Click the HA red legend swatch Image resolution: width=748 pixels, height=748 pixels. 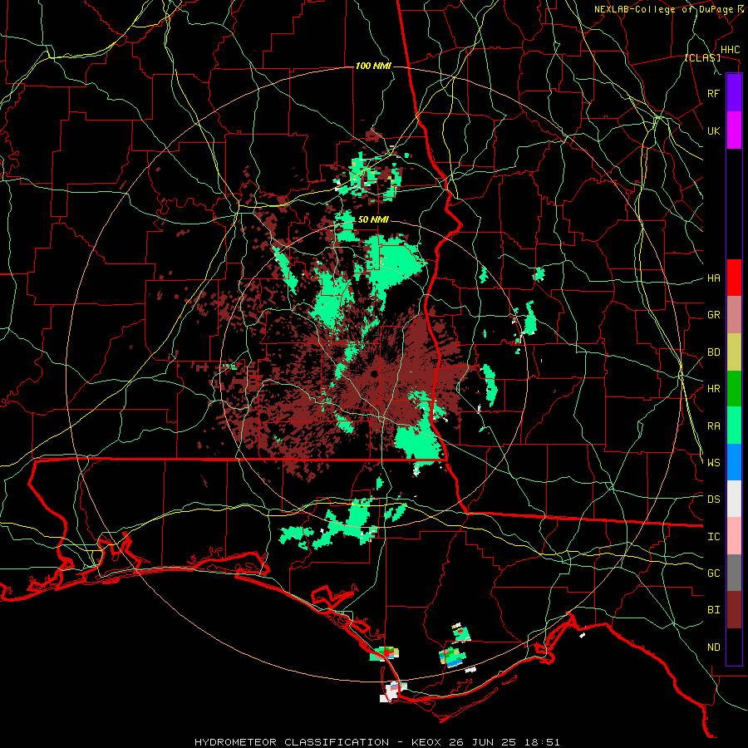point(734,278)
